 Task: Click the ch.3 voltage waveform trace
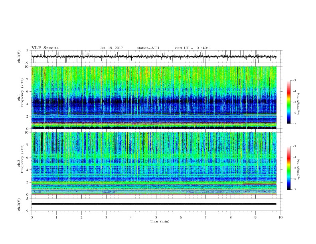coord(154,204)
